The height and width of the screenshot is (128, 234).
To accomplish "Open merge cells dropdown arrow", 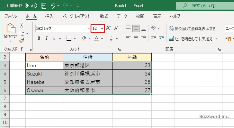I will [x=216, y=39].
